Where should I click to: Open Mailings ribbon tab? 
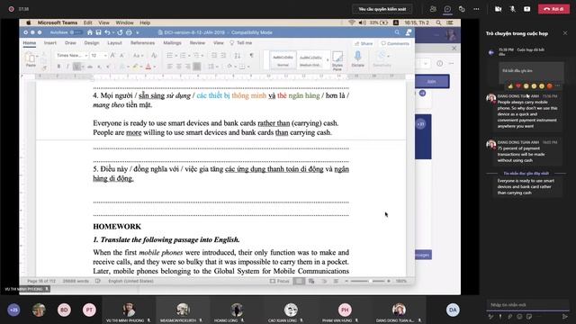point(172,43)
